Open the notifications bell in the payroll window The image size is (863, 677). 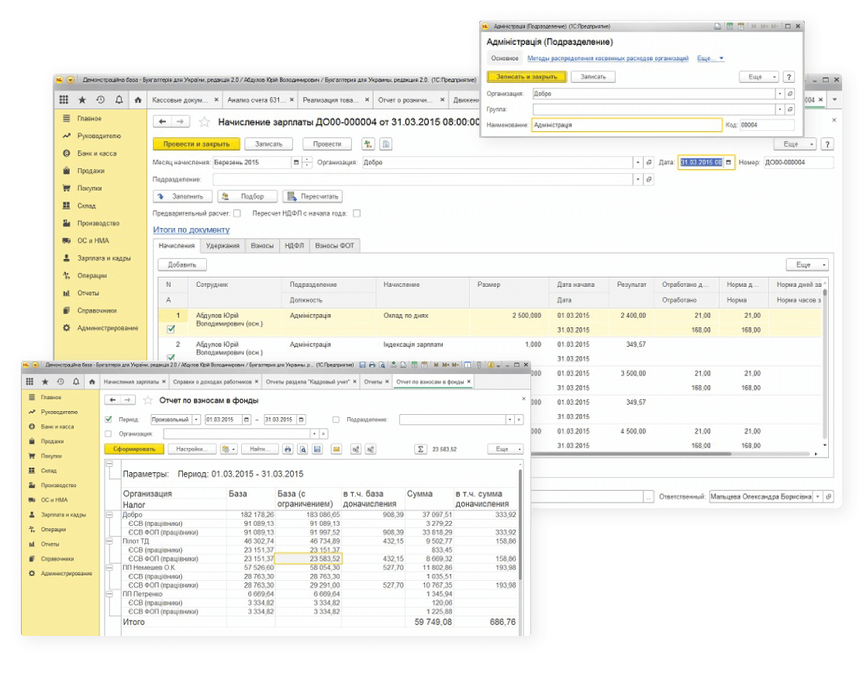tap(119, 100)
